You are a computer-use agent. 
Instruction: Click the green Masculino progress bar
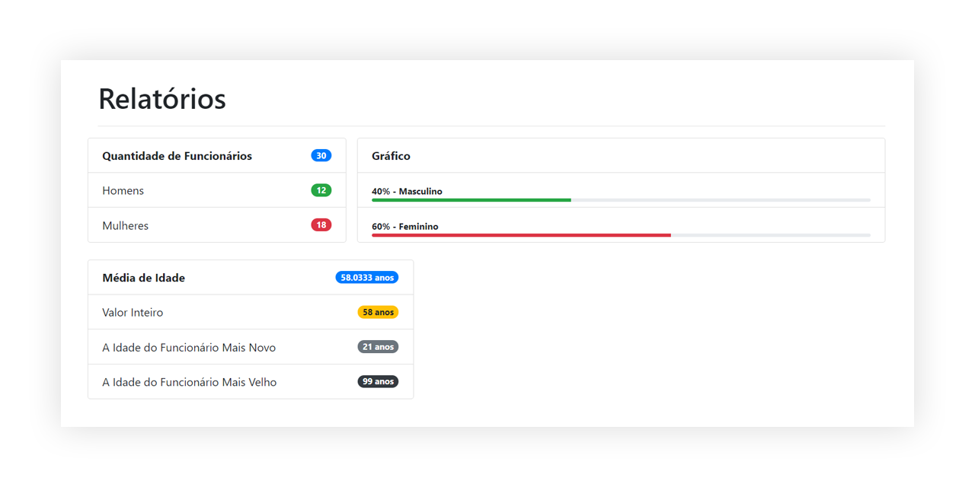(471, 200)
